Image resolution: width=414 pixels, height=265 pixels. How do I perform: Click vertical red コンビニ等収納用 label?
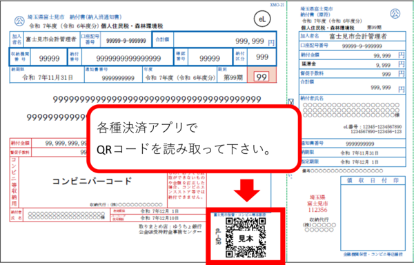[14, 182]
